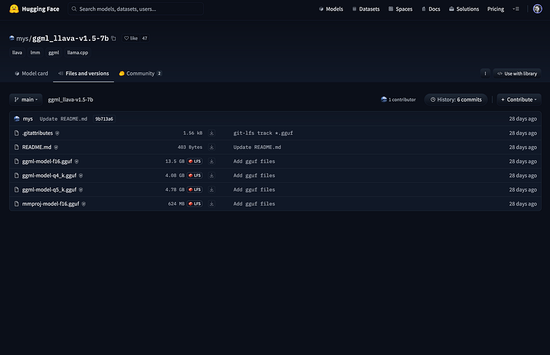Select the llava tag
This screenshot has height=355, width=550.
pyautogui.click(x=17, y=53)
